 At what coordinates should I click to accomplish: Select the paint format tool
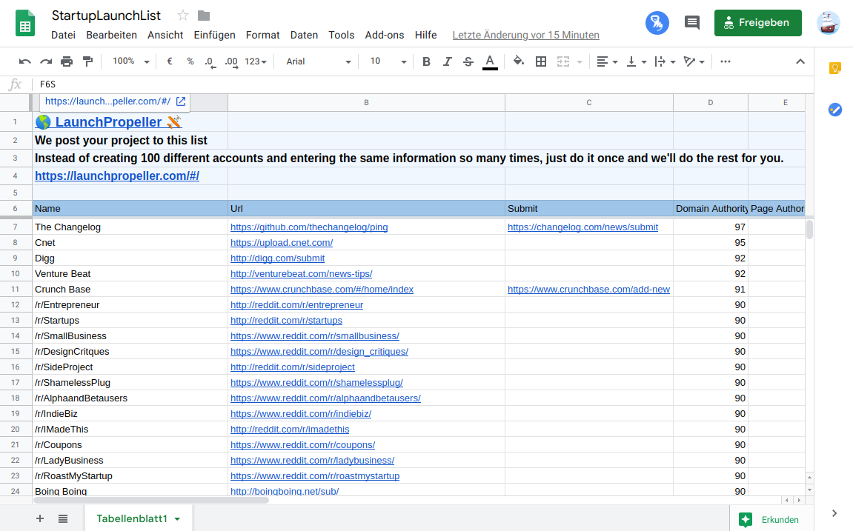87,61
